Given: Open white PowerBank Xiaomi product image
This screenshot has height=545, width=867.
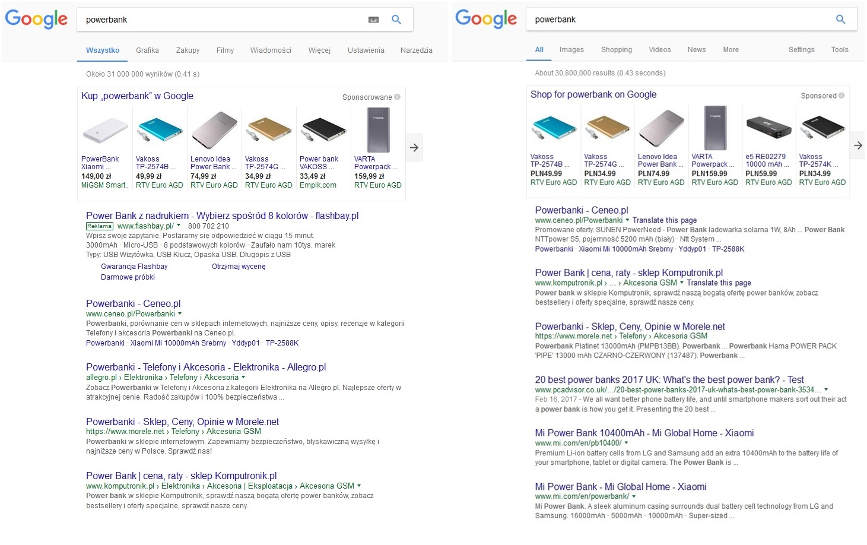Looking at the screenshot, I should 105,131.
